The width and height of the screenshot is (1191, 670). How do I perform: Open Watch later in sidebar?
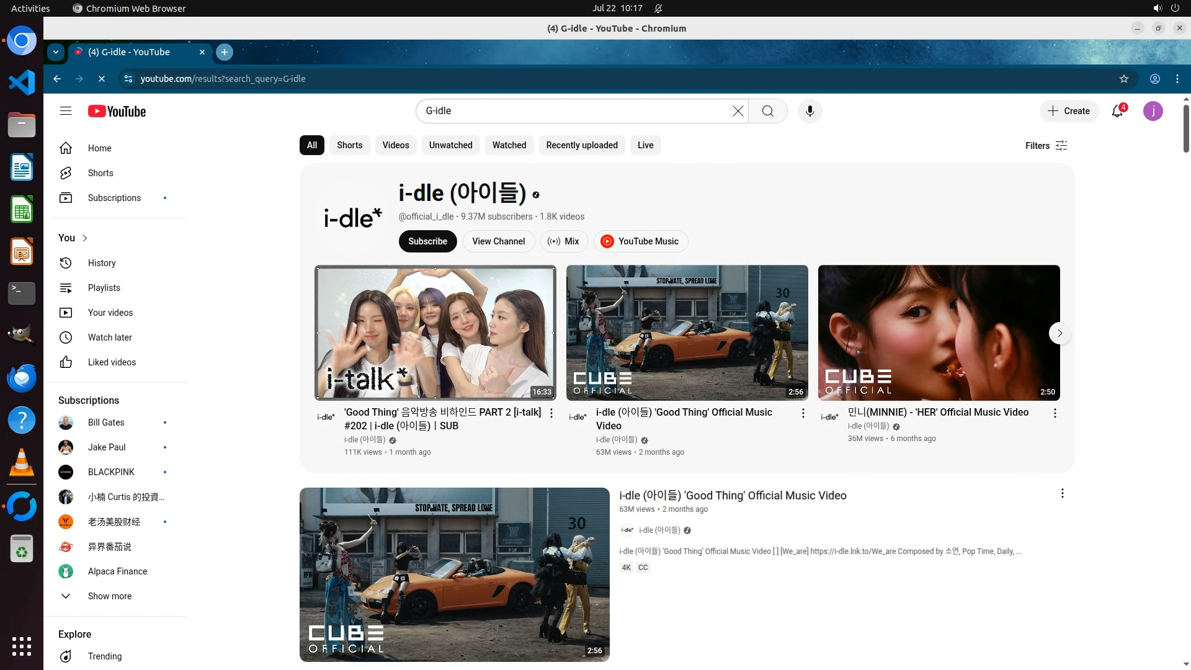click(x=110, y=337)
